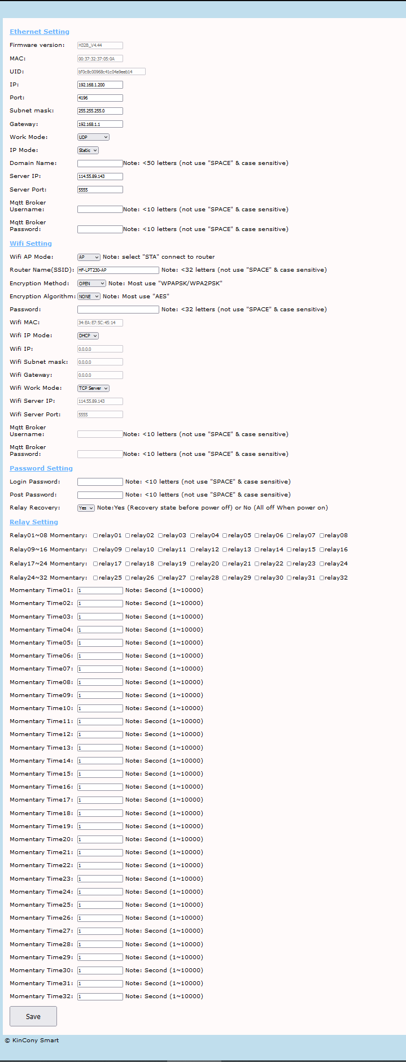
Task: Click the Ethernet IP address field
Action: tap(100, 85)
